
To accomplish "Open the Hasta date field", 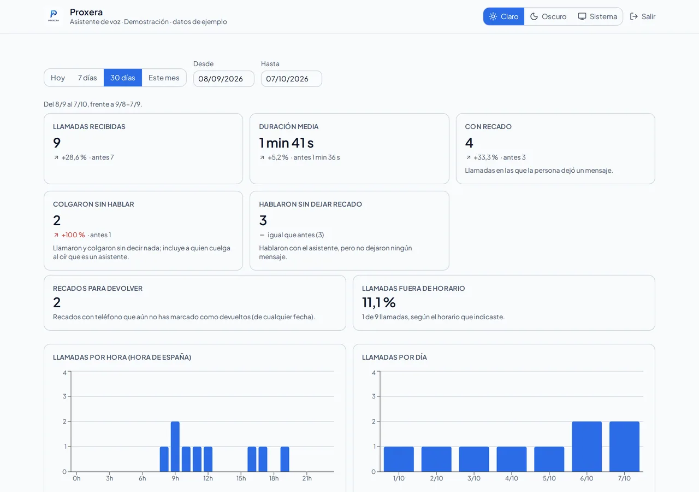I will click(x=292, y=79).
